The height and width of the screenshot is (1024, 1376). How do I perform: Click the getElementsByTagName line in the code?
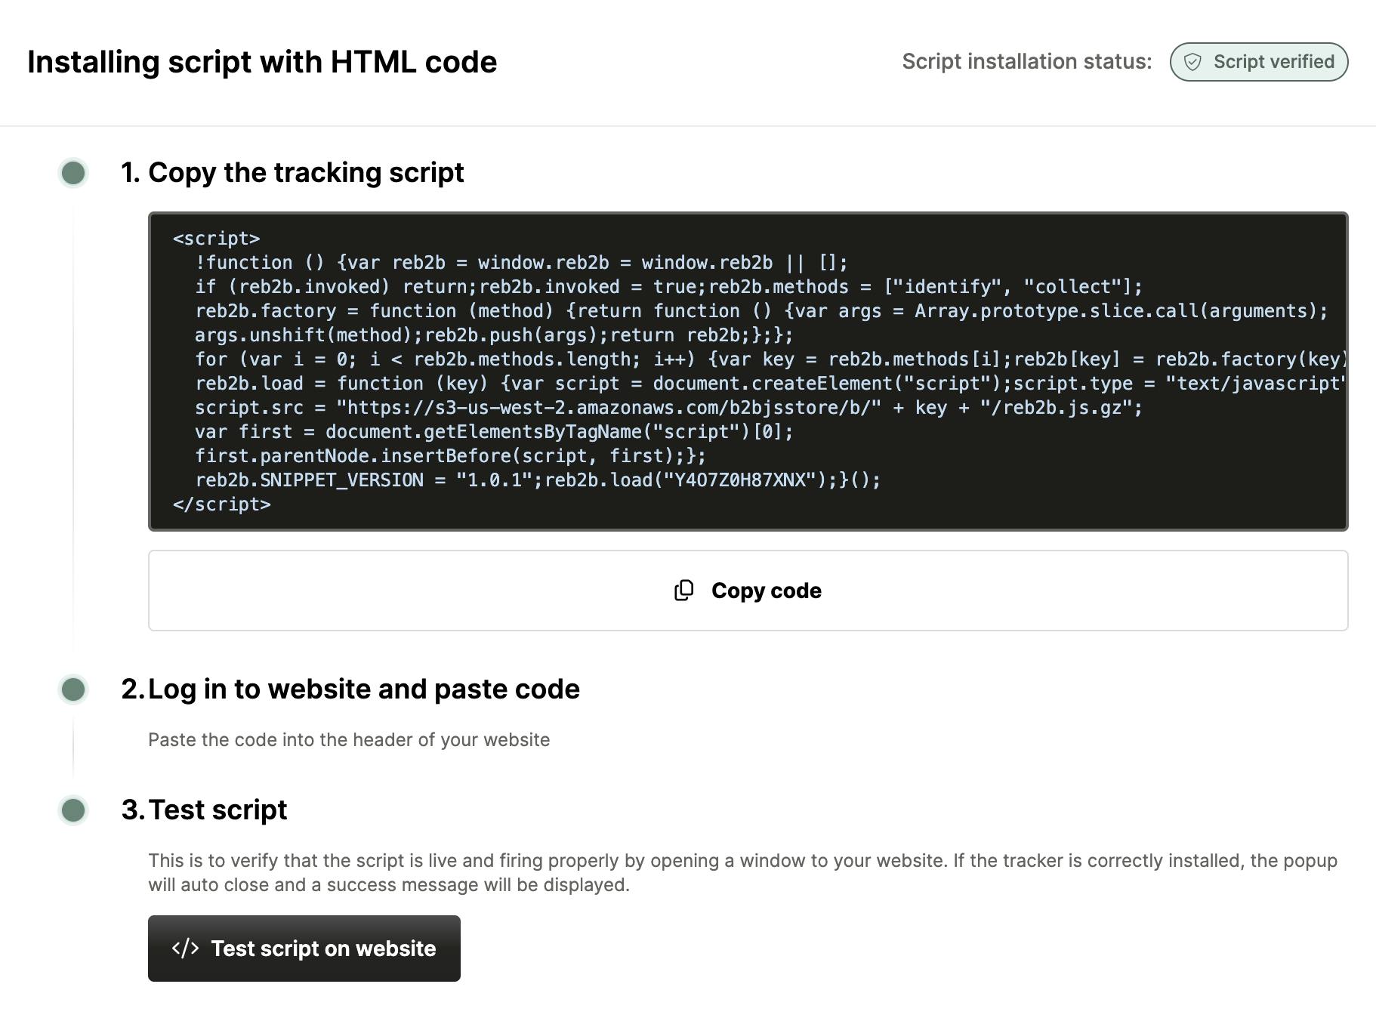pyautogui.click(x=494, y=432)
